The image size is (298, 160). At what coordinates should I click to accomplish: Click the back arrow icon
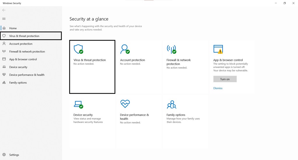tap(4, 10)
